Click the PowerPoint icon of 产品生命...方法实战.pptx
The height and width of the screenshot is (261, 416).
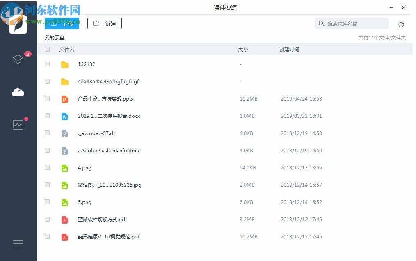(x=64, y=99)
